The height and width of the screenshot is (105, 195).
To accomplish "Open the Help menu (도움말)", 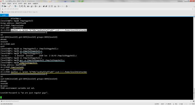I will 35,4.
